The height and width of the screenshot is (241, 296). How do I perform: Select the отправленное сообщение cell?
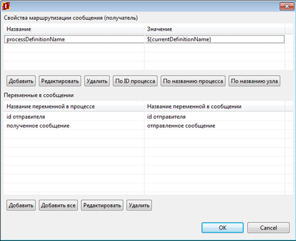(215, 125)
